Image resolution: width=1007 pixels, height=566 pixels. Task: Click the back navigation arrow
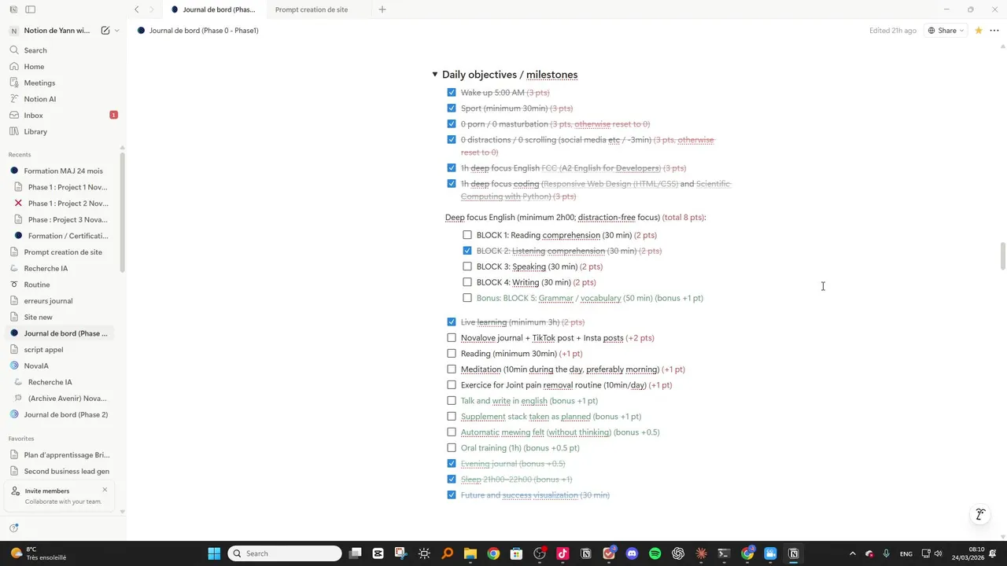[x=137, y=9]
